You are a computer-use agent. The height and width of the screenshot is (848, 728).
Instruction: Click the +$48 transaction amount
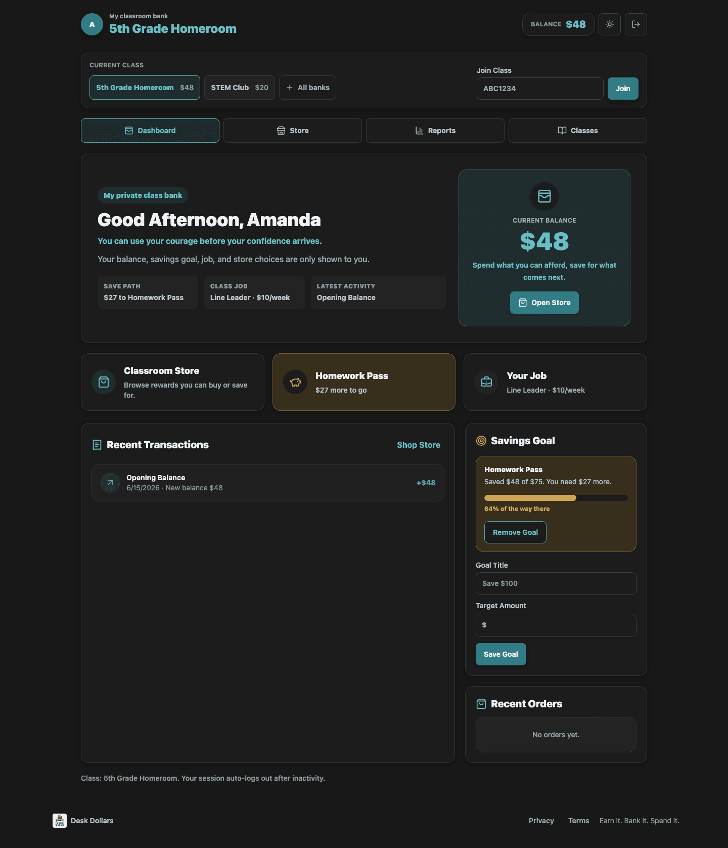pos(426,483)
